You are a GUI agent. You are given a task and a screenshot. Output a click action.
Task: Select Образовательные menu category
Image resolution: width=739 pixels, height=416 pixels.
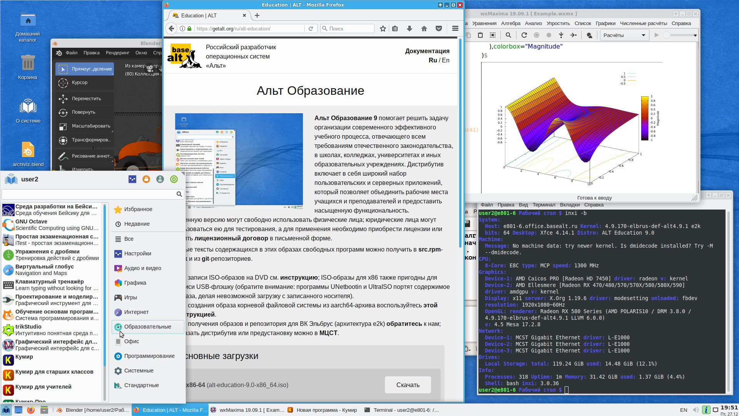(148, 327)
